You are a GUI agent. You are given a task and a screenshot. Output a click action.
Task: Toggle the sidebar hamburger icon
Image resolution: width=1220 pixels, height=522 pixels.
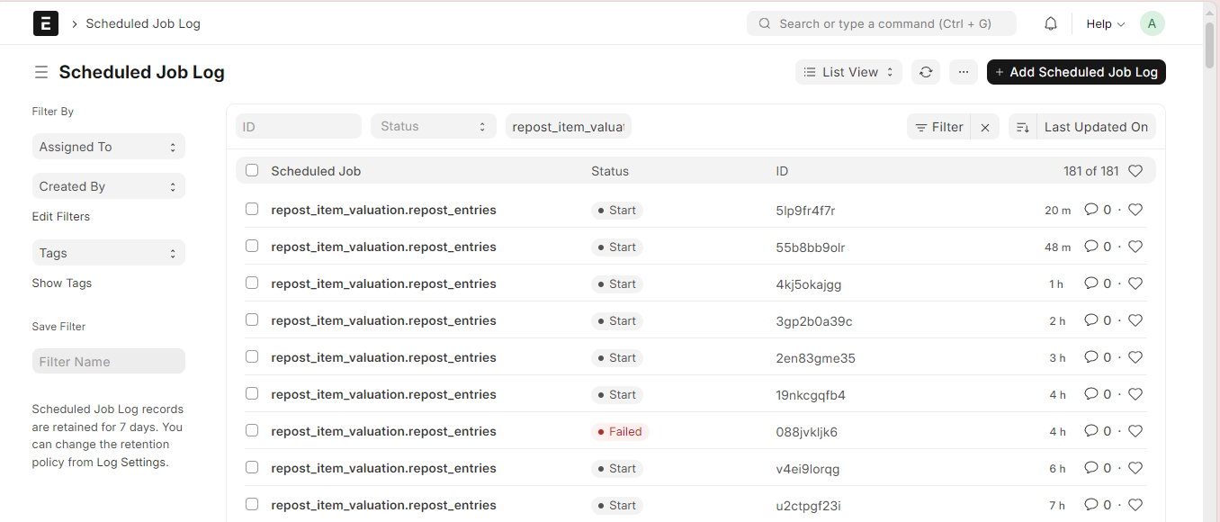pyautogui.click(x=40, y=72)
